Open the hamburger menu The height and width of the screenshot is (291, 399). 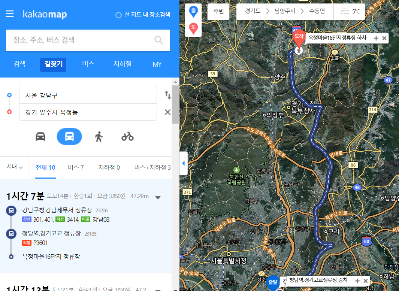[10, 14]
